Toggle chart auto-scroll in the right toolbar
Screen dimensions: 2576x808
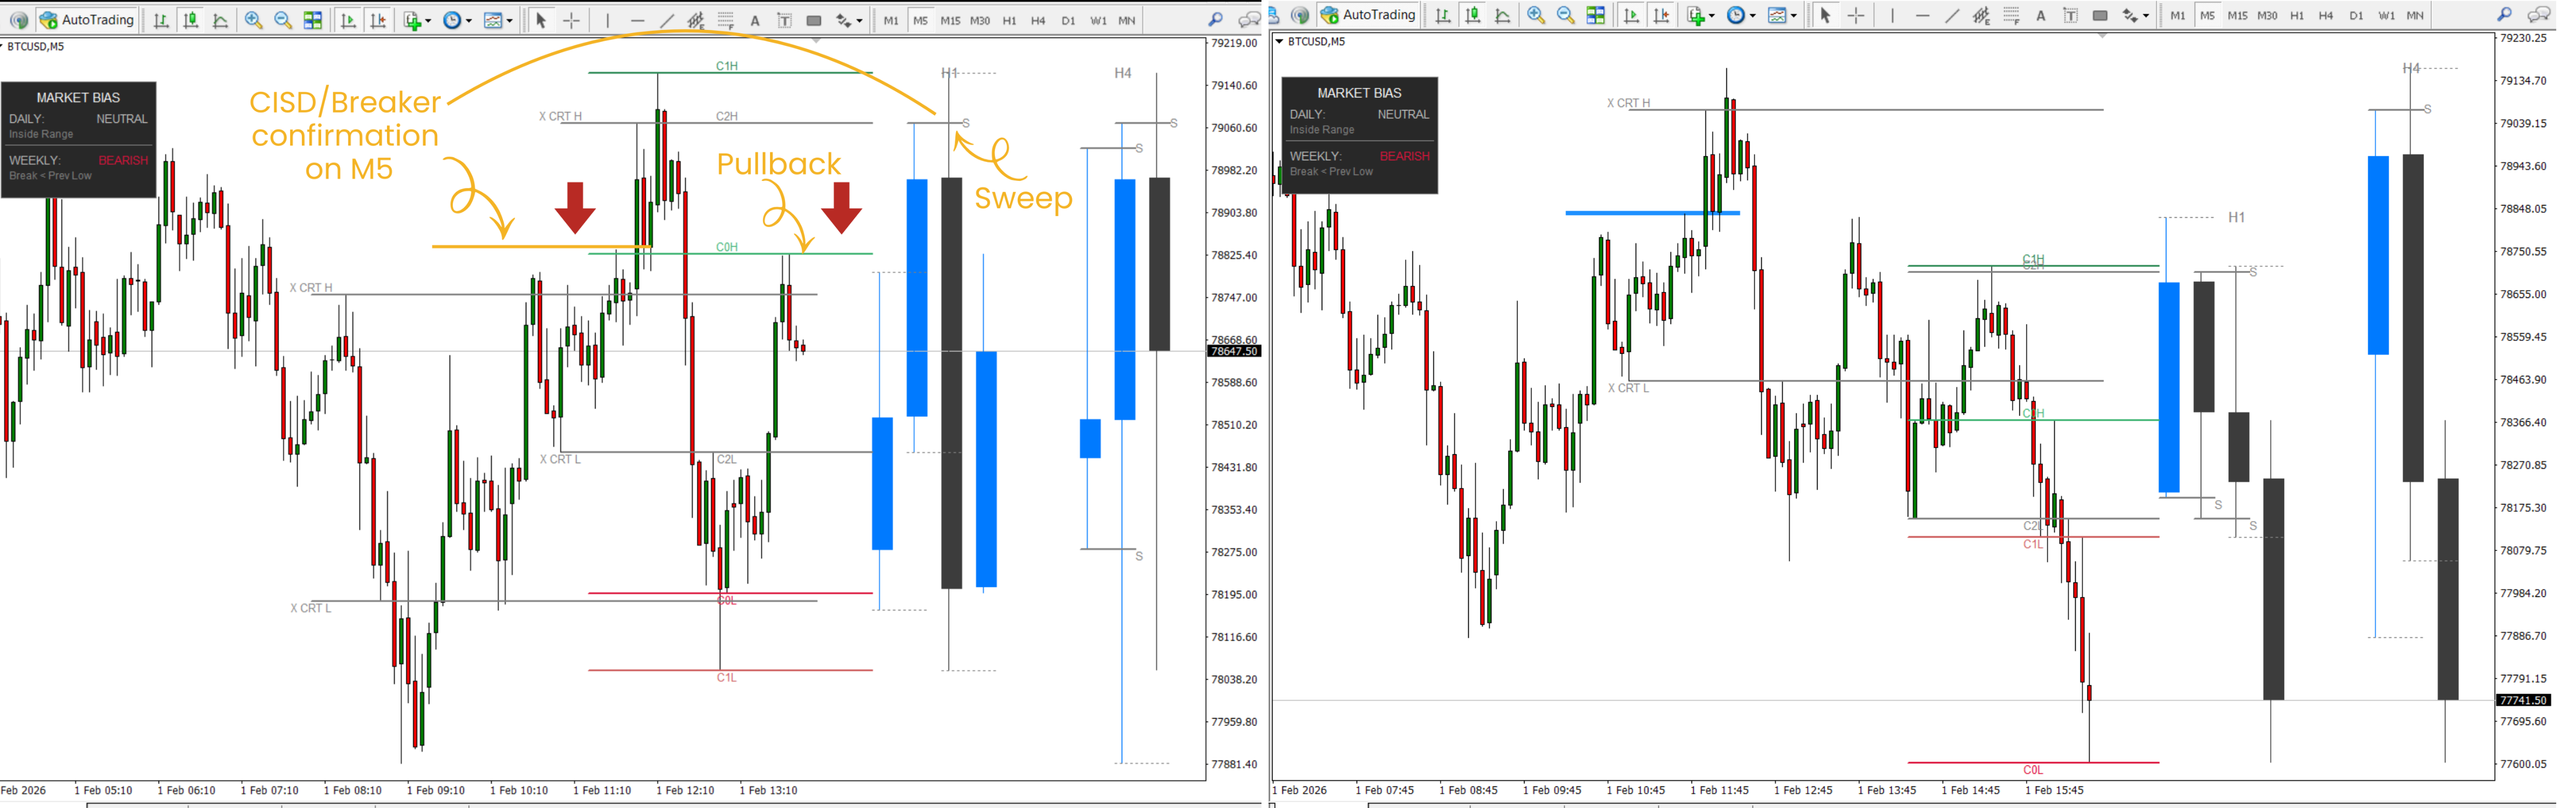[x=1631, y=15]
